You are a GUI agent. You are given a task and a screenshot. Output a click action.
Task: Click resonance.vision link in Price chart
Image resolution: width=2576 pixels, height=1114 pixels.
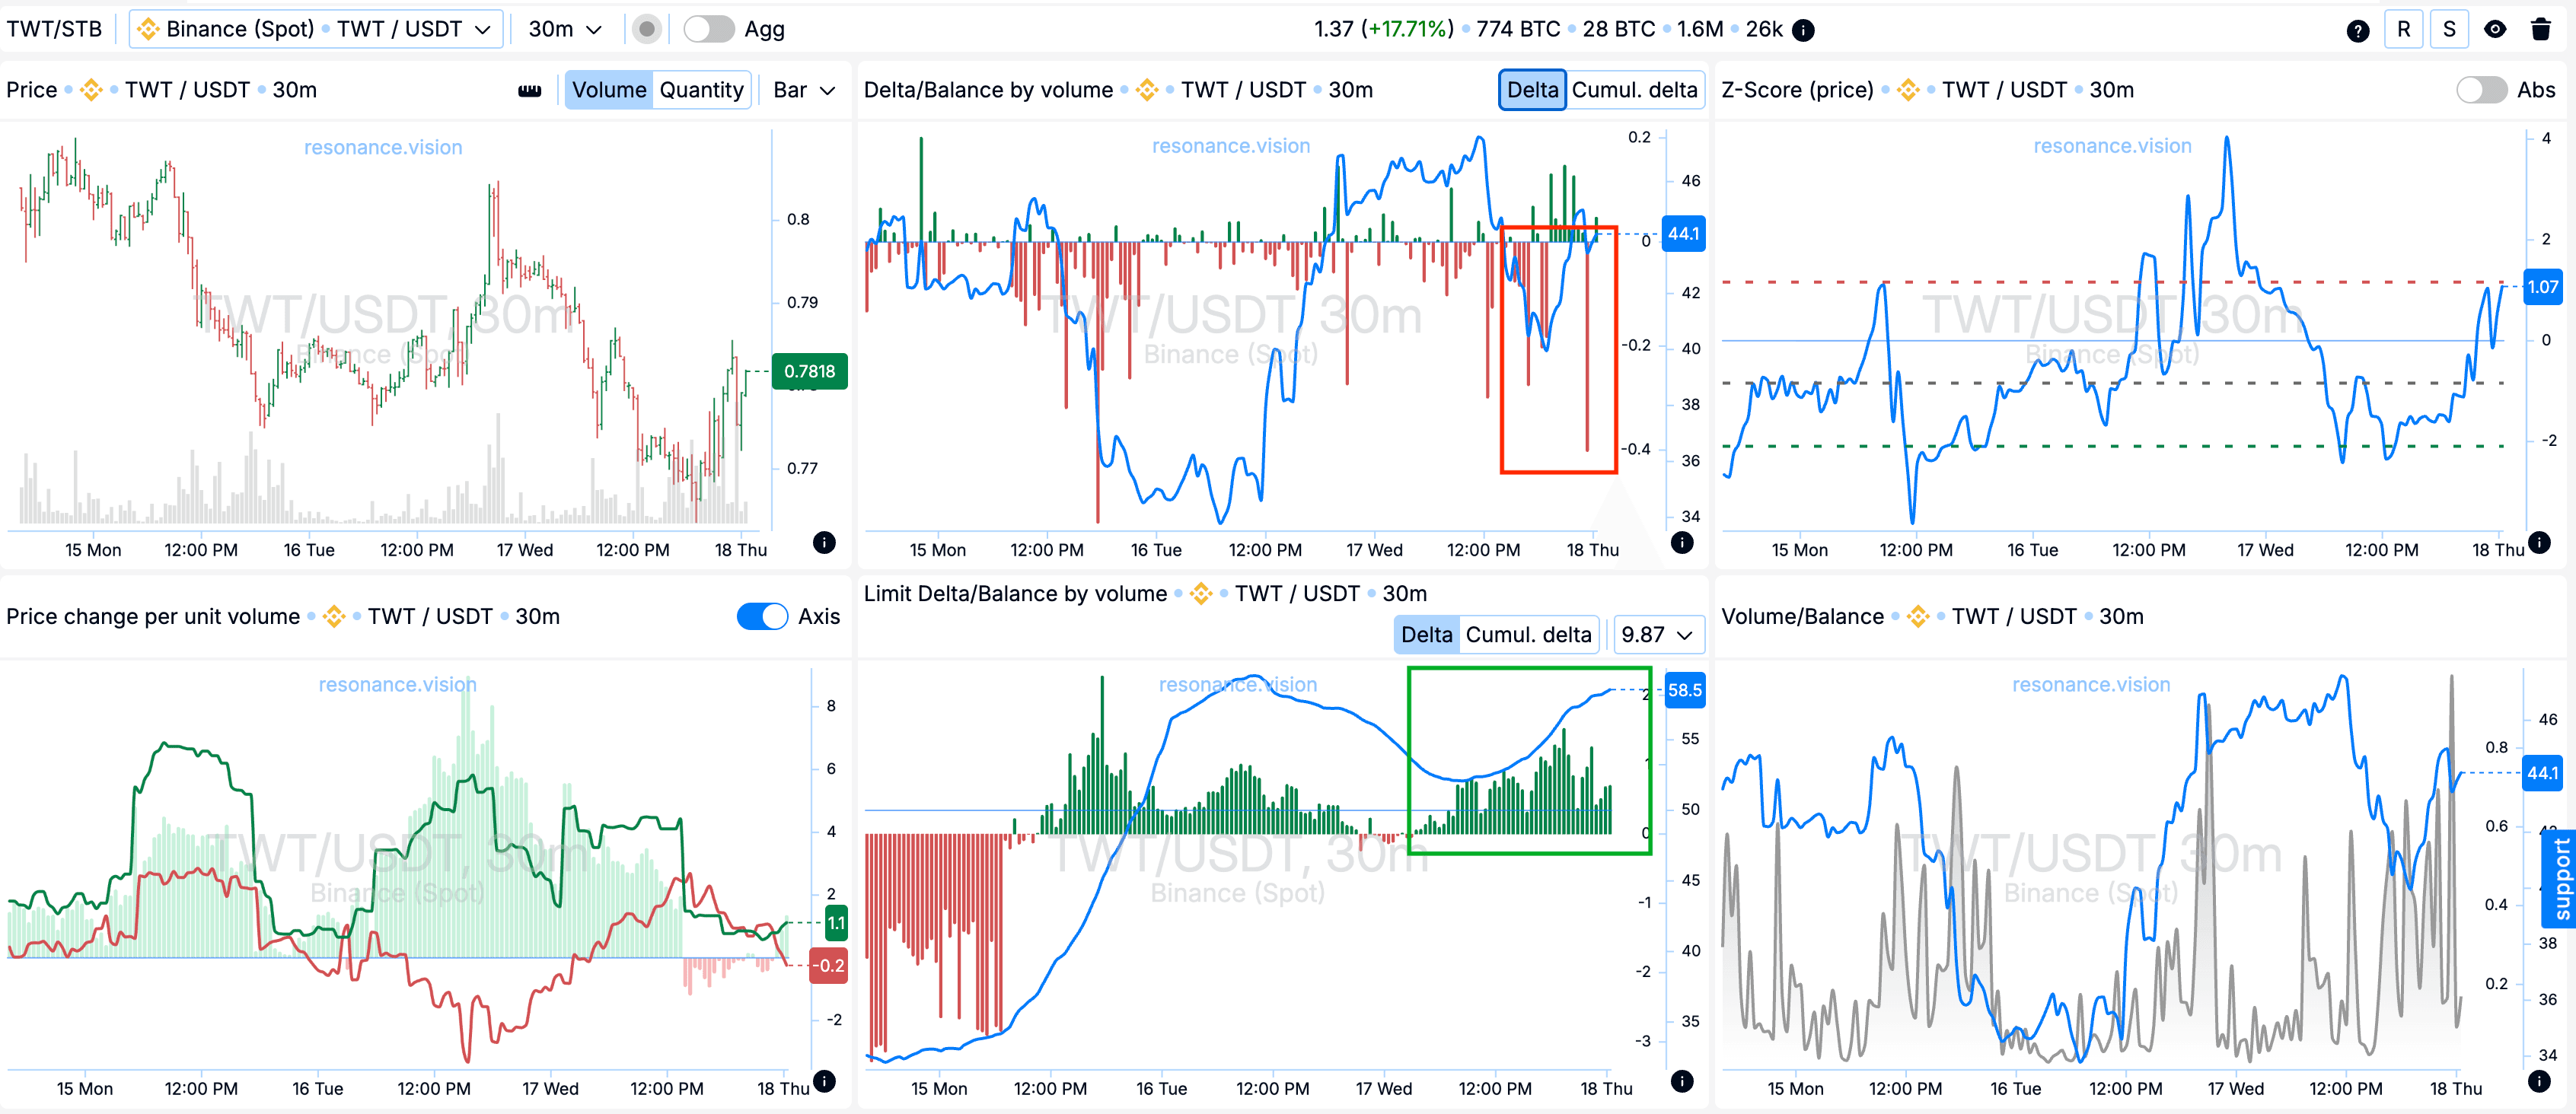click(x=383, y=147)
